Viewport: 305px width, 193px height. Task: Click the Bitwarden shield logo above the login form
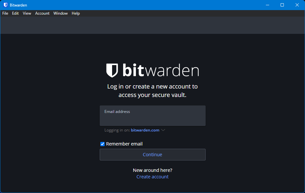[x=112, y=70]
